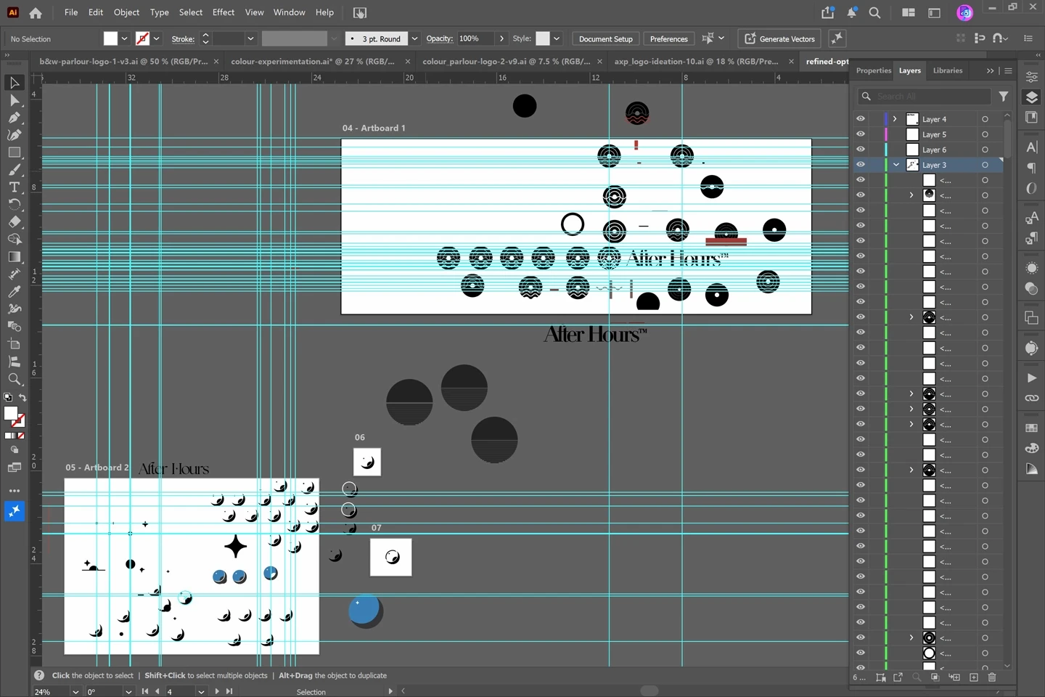Open the stroke weight dropdown

pos(250,38)
